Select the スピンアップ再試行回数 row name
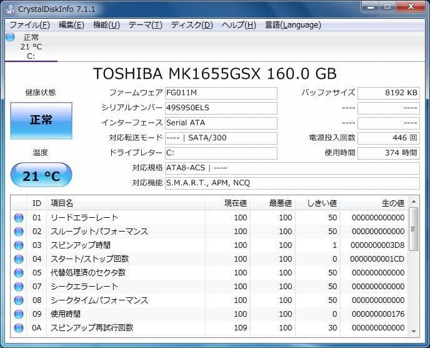The image size is (430, 348). [x=92, y=328]
